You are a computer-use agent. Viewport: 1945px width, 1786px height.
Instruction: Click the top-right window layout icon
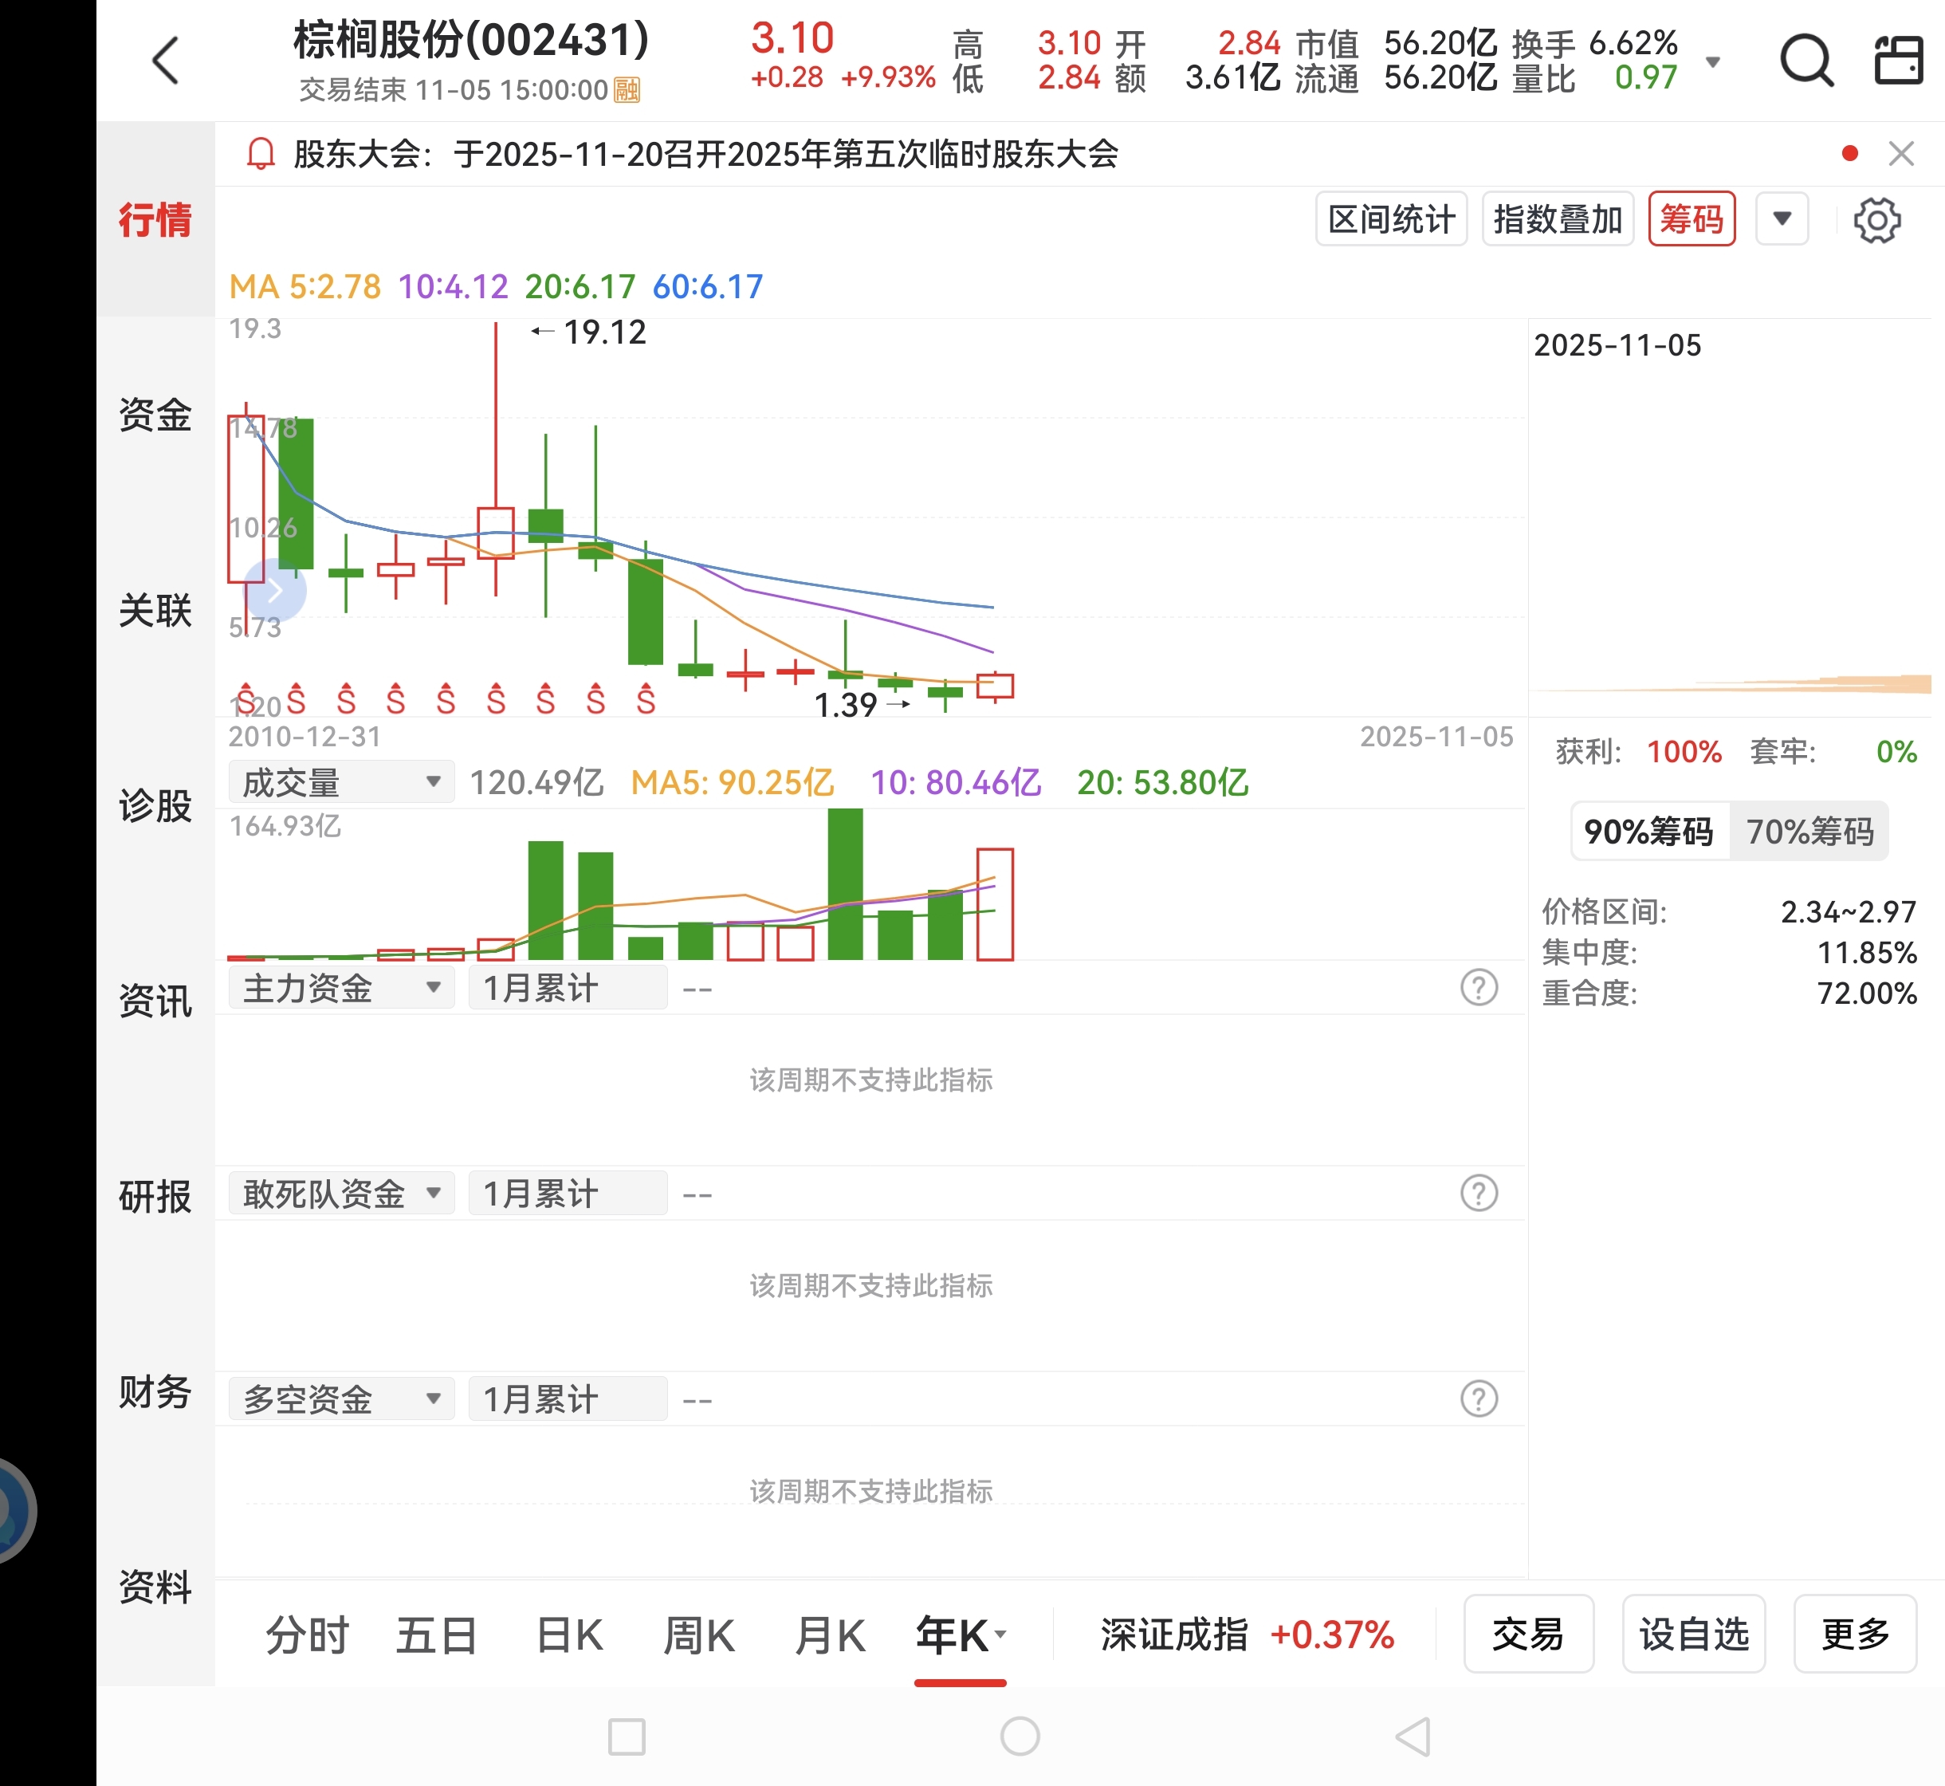tap(1898, 60)
